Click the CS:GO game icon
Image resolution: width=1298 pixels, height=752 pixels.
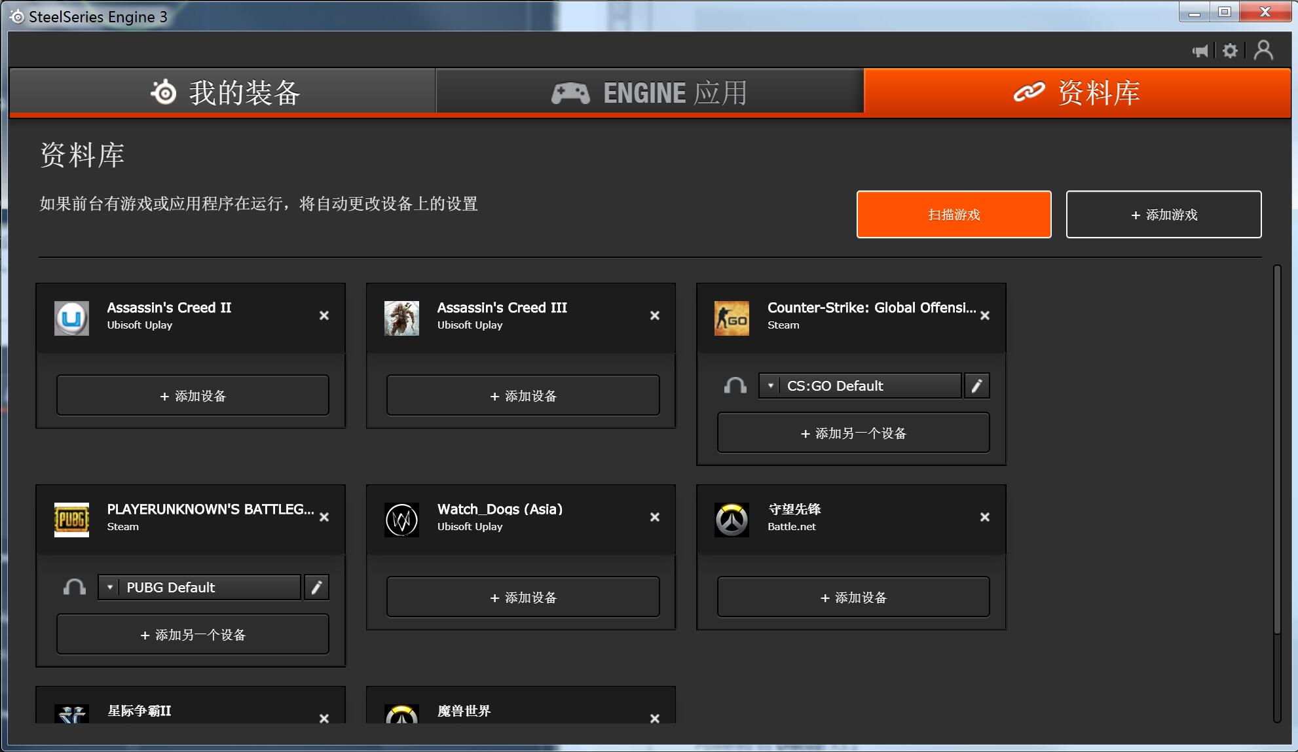pyautogui.click(x=732, y=318)
